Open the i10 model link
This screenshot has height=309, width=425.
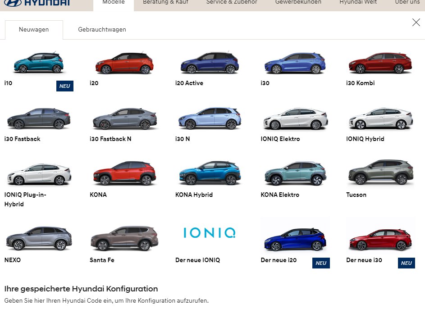(x=8, y=83)
